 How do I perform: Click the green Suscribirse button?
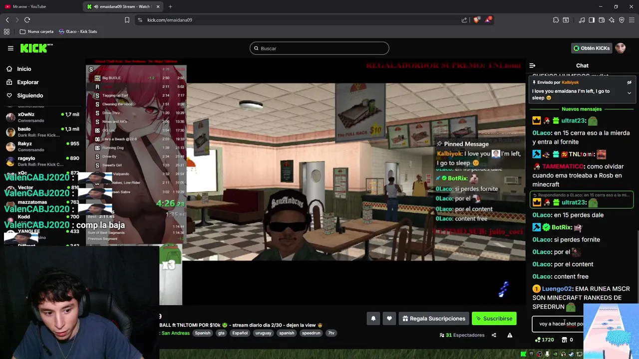494,319
